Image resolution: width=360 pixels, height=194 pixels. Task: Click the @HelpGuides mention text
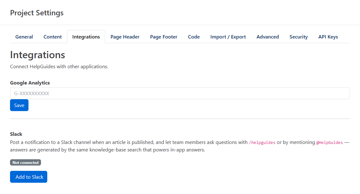[329, 143]
